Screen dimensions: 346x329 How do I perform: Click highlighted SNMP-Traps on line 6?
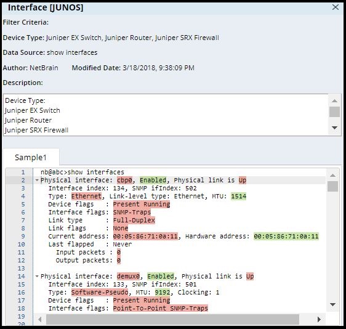point(132,212)
